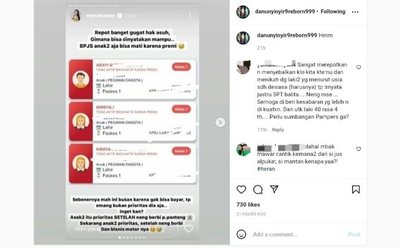Open story options vertical dots

coord(190,15)
